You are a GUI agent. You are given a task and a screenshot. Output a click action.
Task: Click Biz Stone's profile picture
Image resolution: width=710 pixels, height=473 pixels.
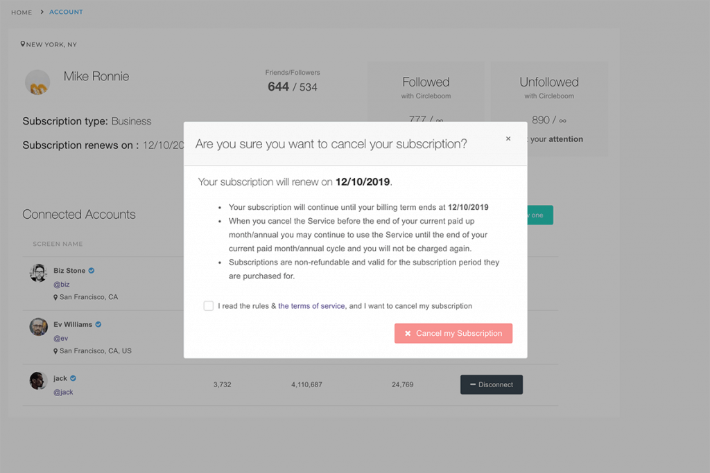pos(39,273)
